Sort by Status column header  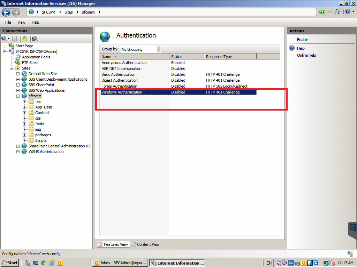[x=187, y=57]
